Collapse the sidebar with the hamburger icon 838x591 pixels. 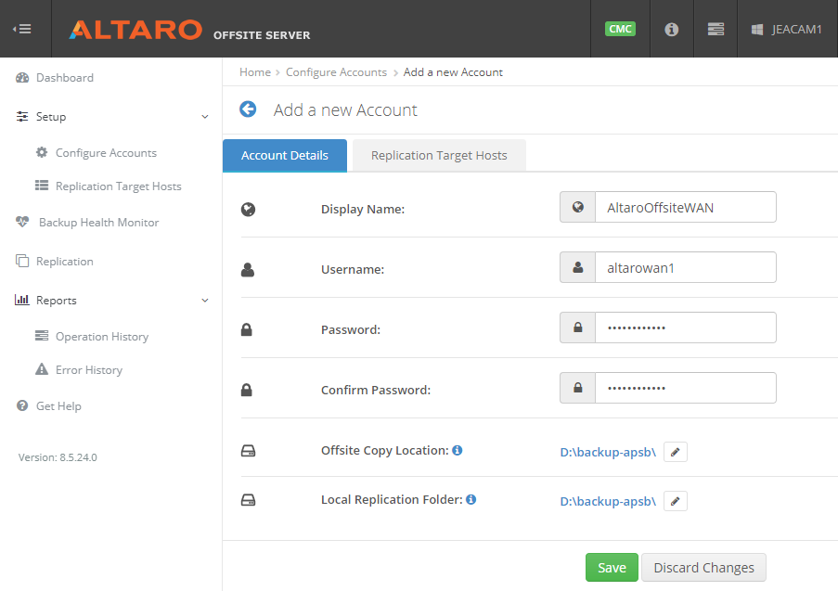pyautogui.click(x=22, y=29)
